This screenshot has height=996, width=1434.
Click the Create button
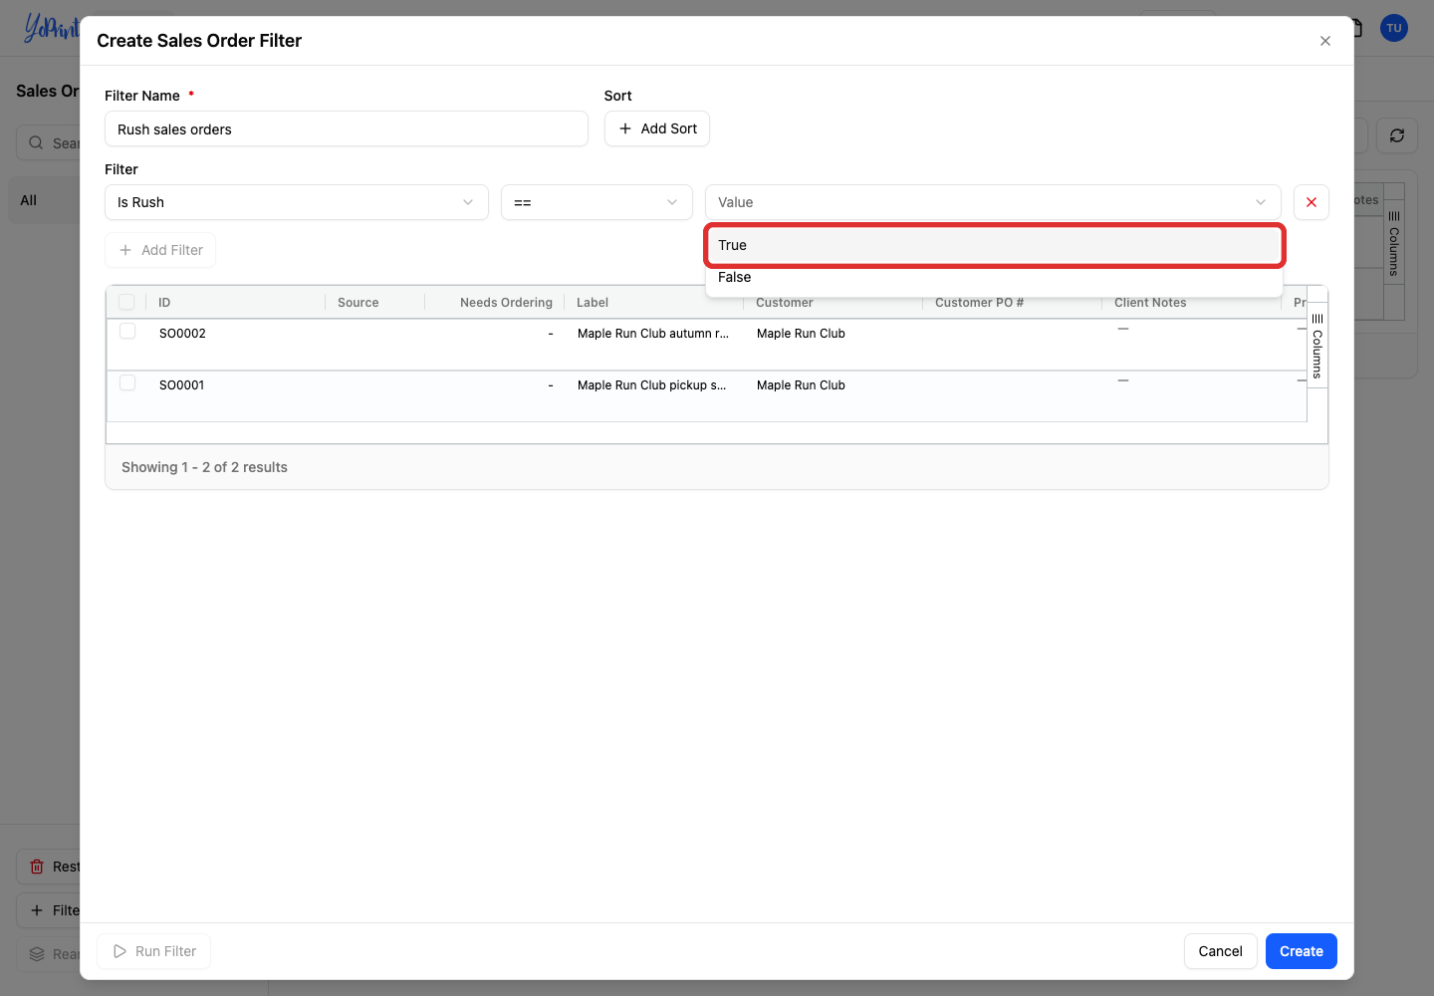point(1301,951)
